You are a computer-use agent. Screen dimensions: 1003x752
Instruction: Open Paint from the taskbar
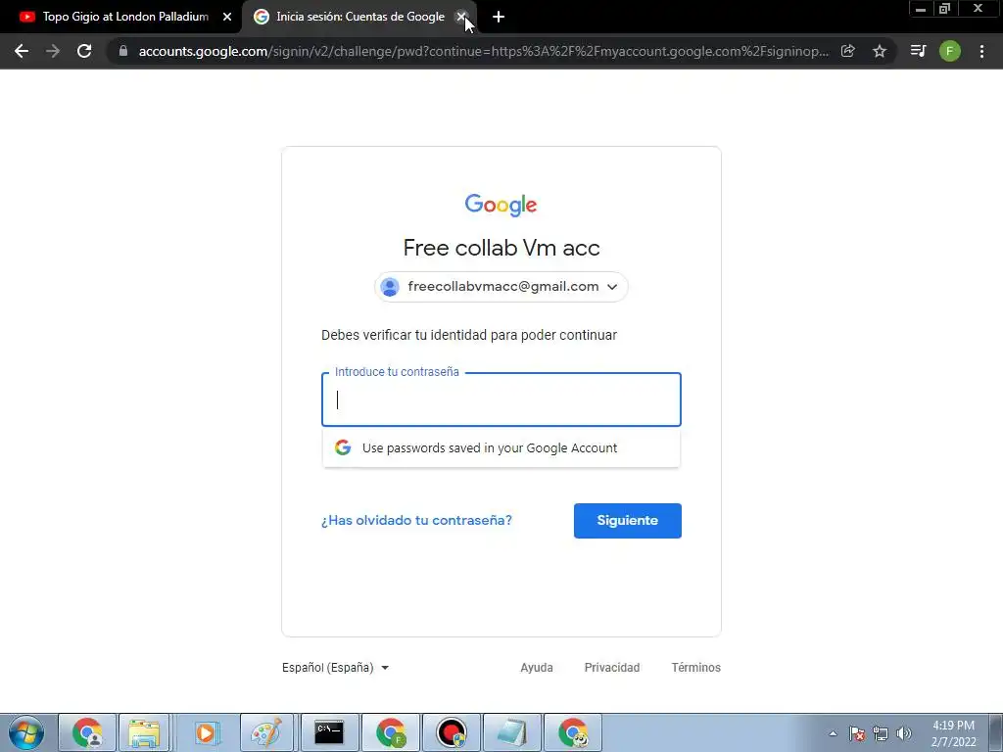266,732
